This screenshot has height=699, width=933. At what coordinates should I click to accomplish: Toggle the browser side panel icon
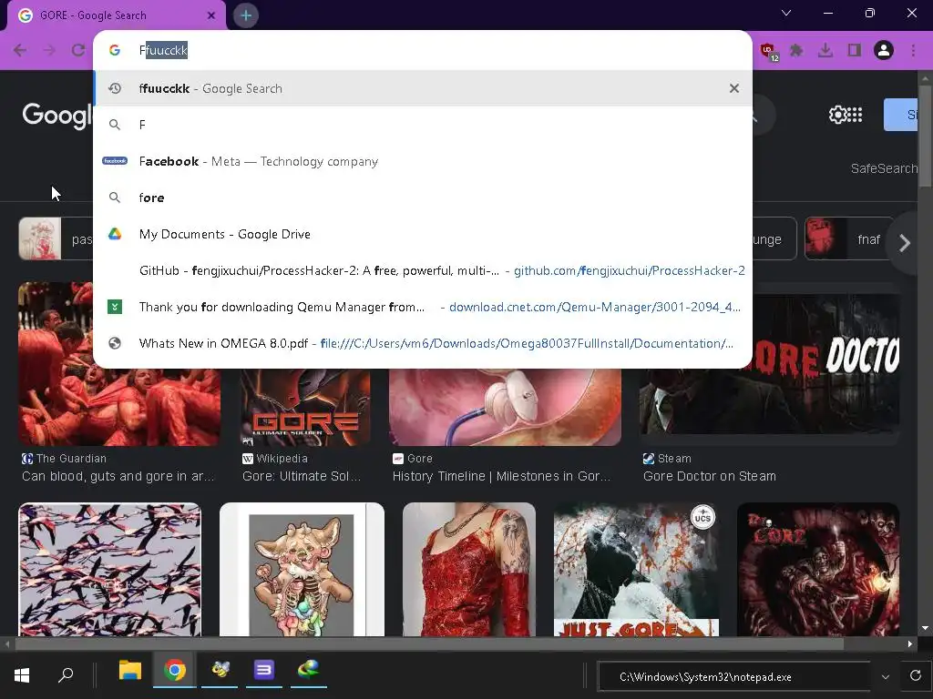[855, 51]
